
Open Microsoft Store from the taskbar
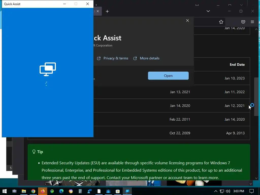point(118,191)
